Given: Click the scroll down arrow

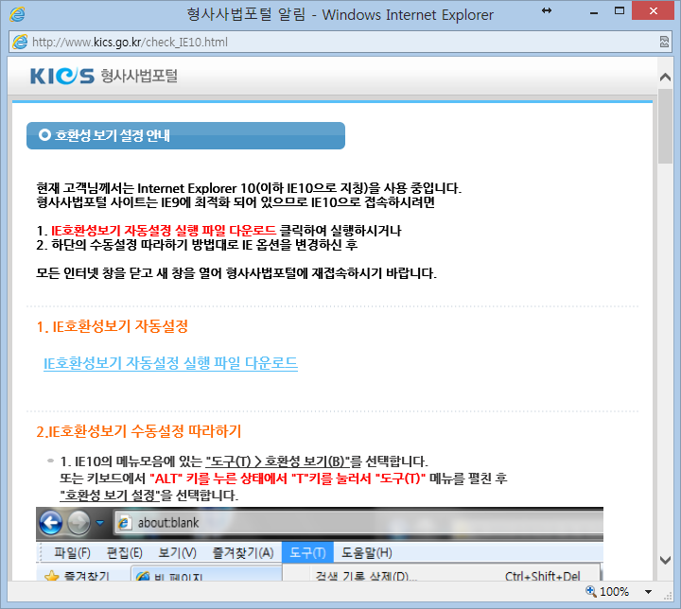Looking at the screenshot, I should [665, 561].
